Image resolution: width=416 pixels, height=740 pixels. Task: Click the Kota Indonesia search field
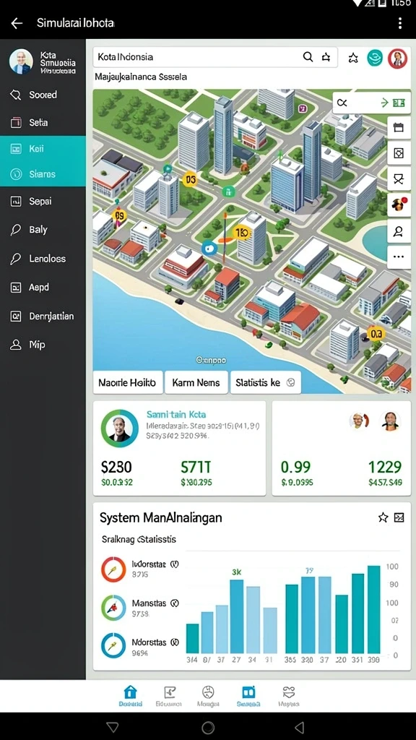pyautogui.click(x=215, y=57)
